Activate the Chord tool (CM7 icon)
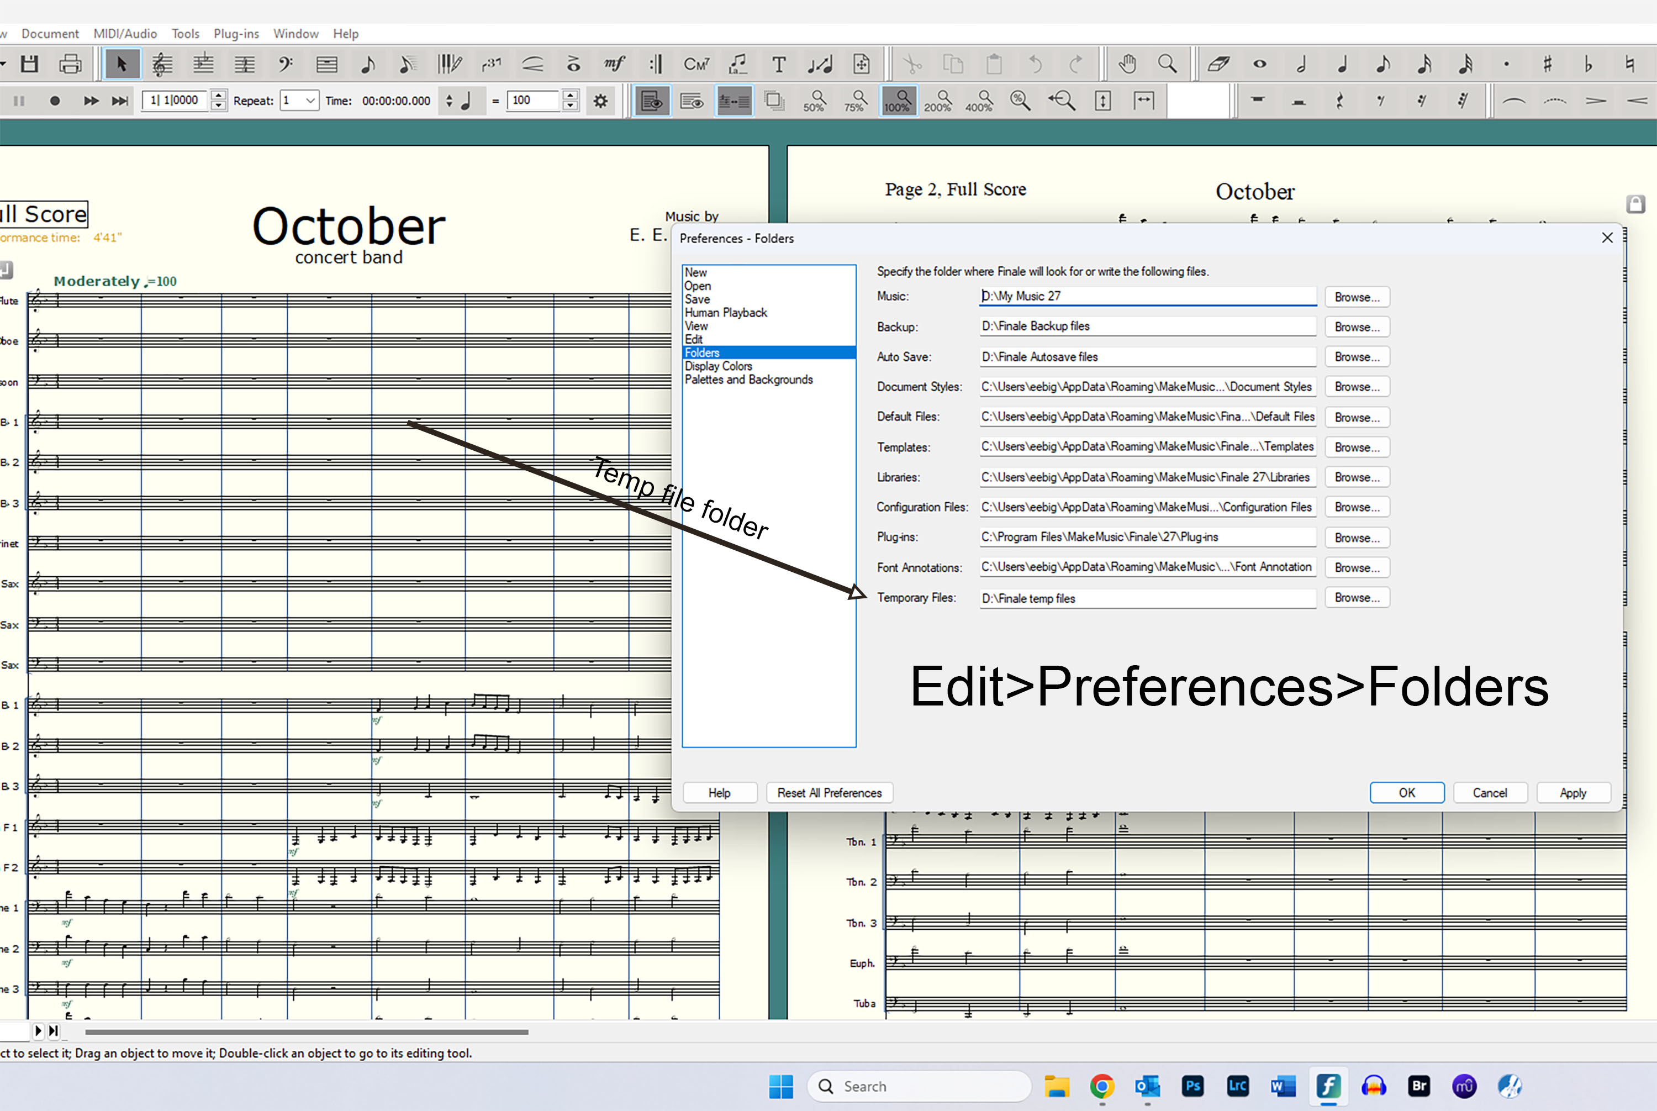The image size is (1657, 1111). click(x=696, y=65)
